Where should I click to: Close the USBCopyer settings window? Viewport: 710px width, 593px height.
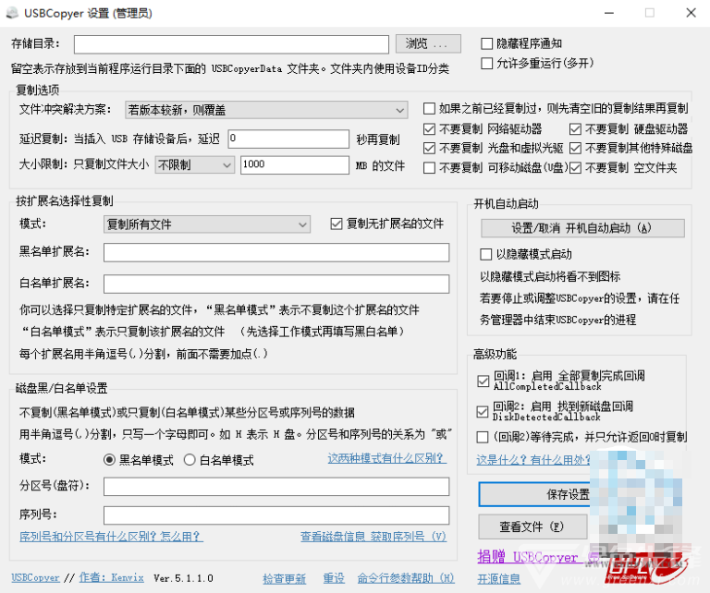tap(691, 13)
